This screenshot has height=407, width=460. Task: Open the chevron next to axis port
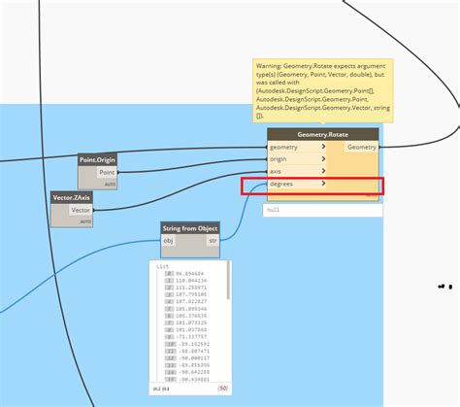click(x=323, y=171)
